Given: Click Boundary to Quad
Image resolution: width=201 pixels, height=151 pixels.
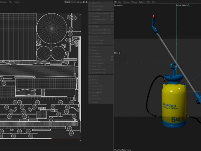Looking at the screenshot, I should tap(100, 73).
